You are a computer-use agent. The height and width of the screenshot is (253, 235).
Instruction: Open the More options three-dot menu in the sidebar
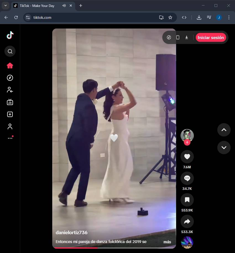point(10,138)
